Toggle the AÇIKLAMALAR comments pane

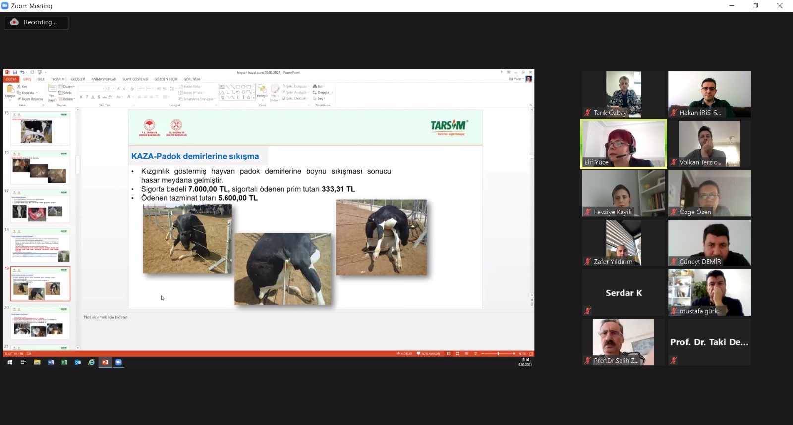click(428, 354)
